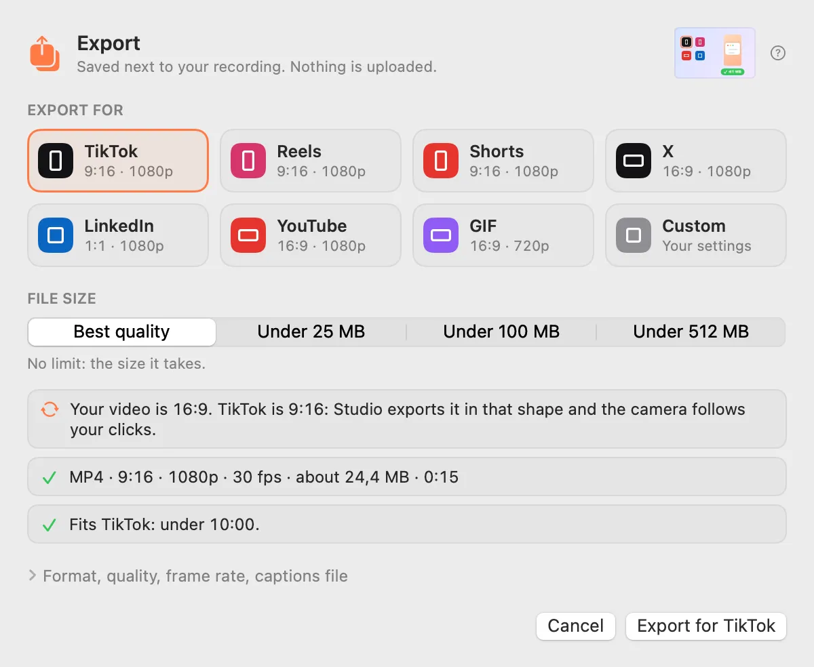This screenshot has height=667, width=814.
Task: Select the GIF export preset
Action: click(x=503, y=235)
